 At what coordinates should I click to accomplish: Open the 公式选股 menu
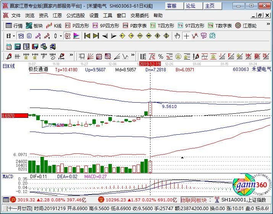tap(75, 16)
